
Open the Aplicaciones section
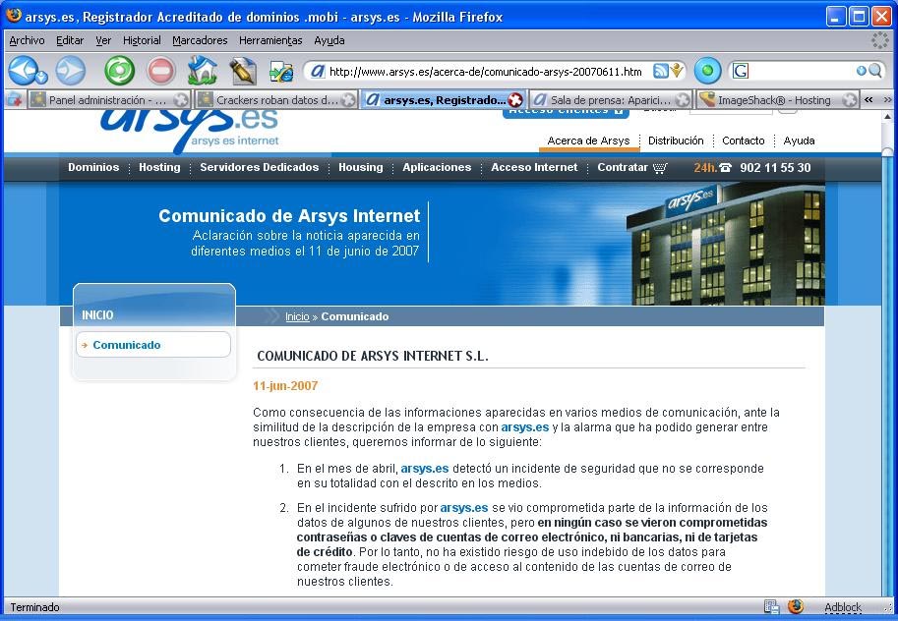click(x=437, y=168)
